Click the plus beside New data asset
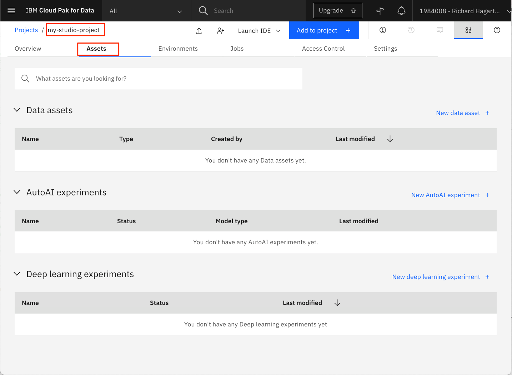This screenshot has height=375, width=512. click(487, 113)
